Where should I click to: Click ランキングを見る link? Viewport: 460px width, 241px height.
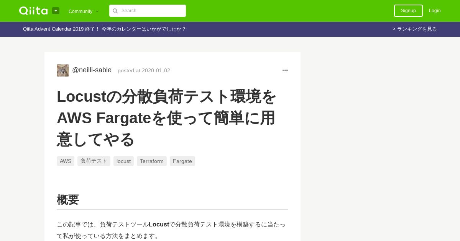coord(415,29)
